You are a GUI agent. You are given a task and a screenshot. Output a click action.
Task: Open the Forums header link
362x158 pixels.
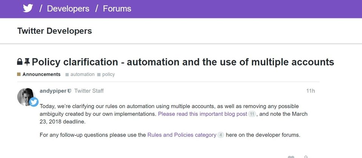[117, 9]
